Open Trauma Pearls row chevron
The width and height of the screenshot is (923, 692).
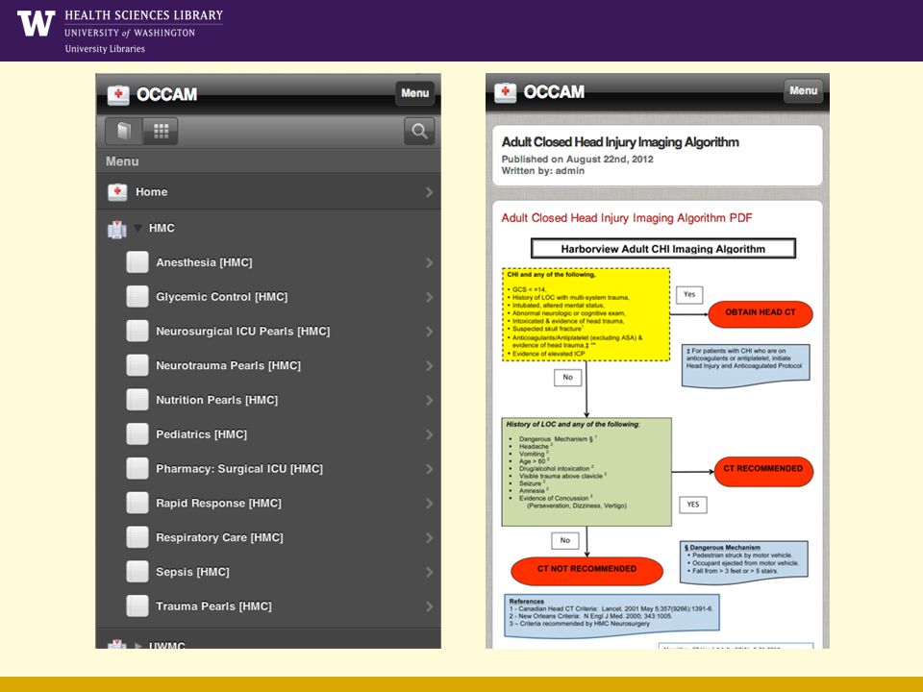[x=429, y=606]
